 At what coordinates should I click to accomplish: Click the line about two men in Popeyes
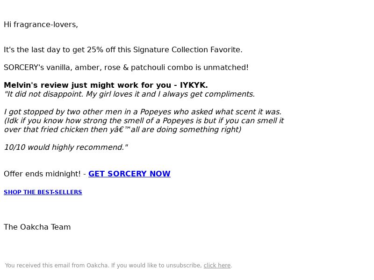click(143, 112)
